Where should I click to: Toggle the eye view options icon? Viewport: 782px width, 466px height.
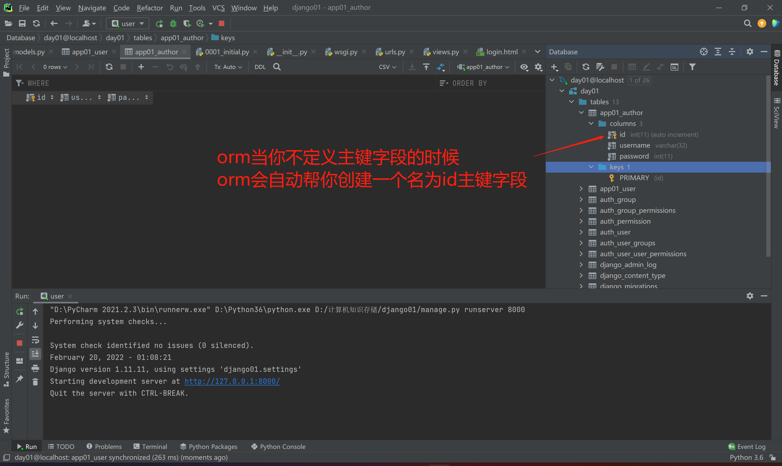tap(524, 67)
